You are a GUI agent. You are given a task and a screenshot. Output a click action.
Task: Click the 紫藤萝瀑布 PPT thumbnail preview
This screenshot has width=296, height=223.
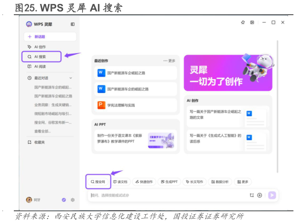[161, 140]
